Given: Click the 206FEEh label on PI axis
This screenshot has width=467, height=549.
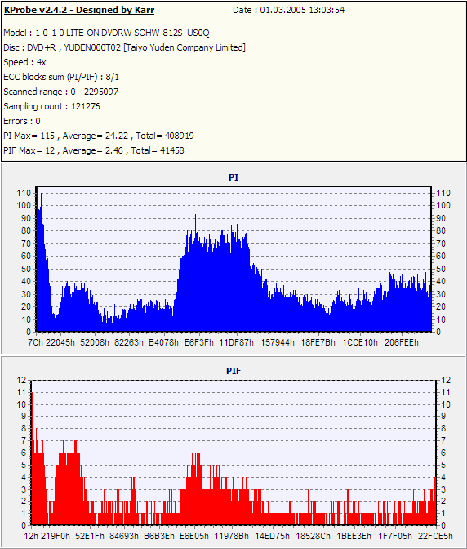Looking at the screenshot, I should 402,342.
